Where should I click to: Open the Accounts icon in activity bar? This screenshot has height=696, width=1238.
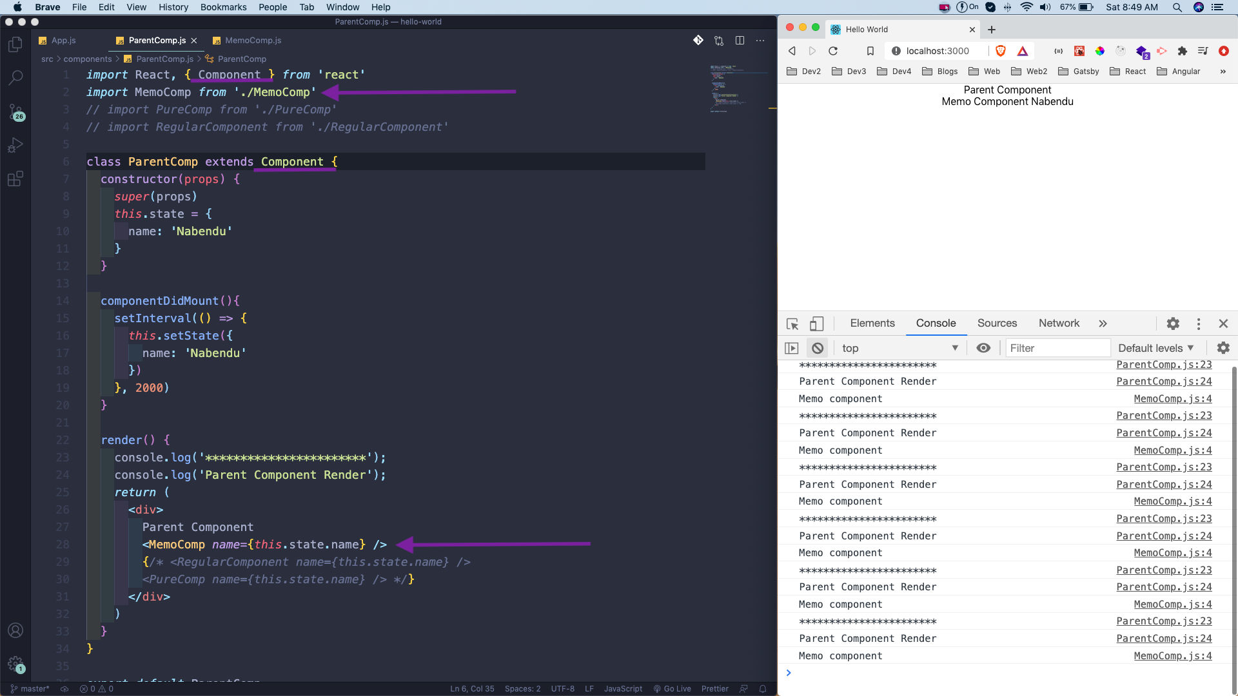tap(15, 630)
